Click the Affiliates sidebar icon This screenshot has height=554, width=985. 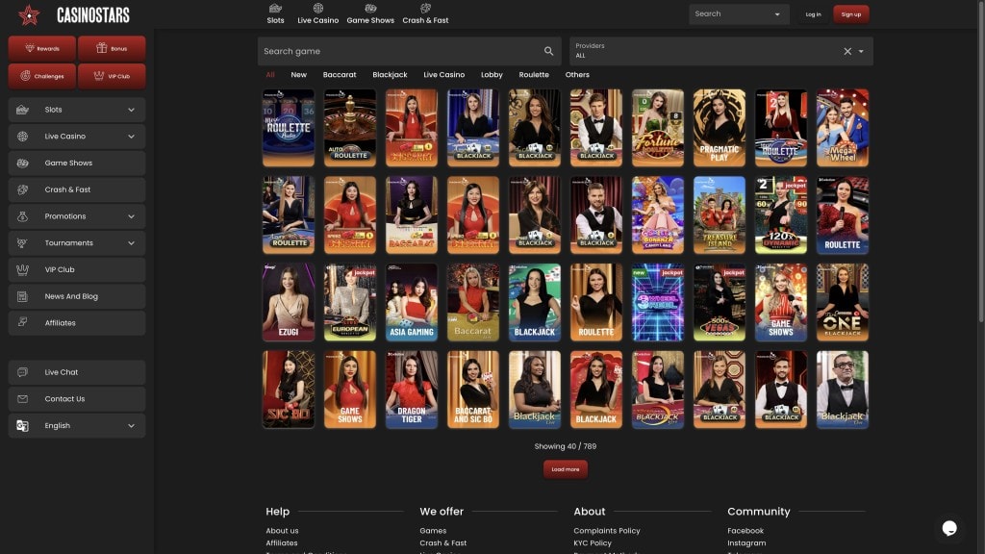(x=23, y=323)
